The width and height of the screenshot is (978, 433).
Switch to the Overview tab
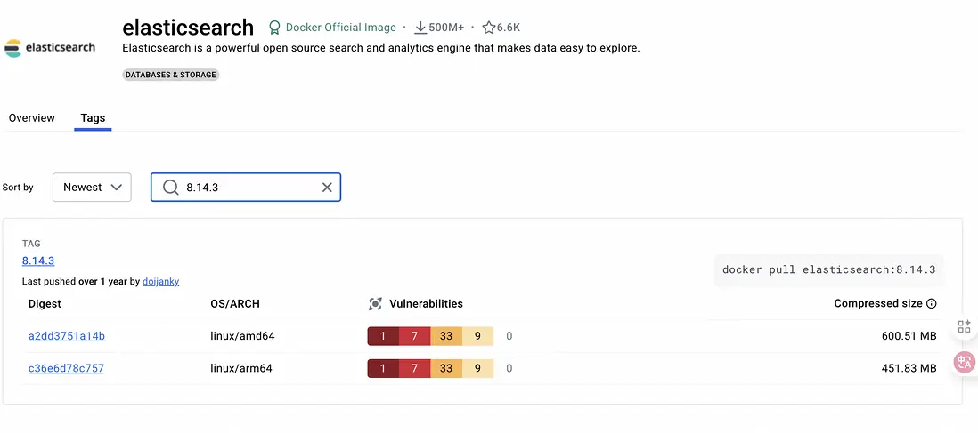[32, 118]
